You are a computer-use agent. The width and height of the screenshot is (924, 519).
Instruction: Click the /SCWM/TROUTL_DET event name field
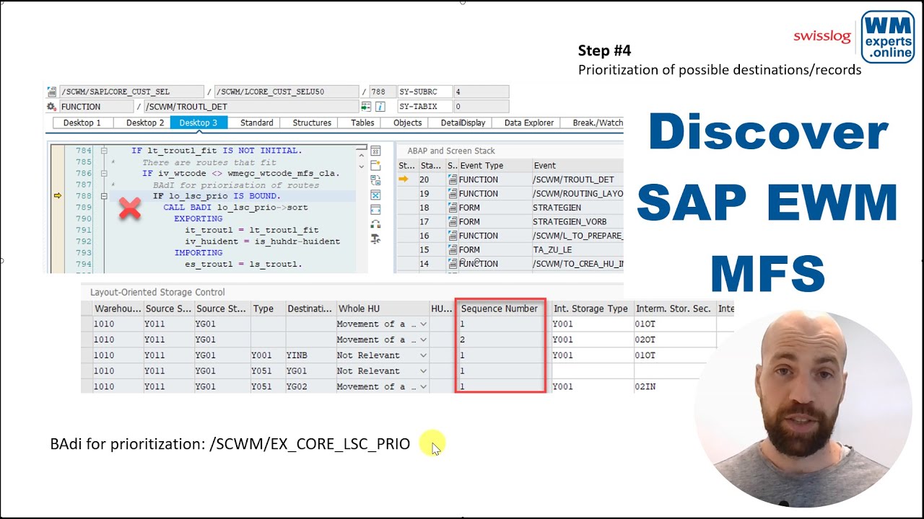point(250,107)
